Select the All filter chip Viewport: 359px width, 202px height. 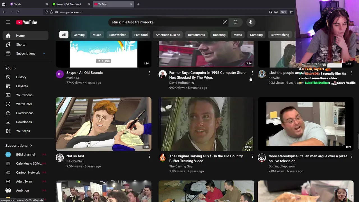point(64,35)
